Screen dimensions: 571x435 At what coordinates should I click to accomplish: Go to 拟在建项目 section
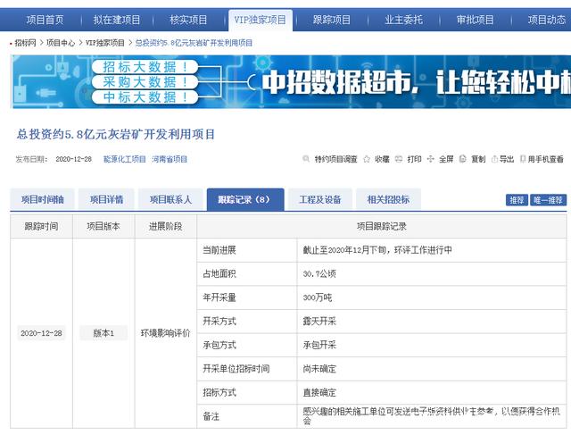(117, 20)
